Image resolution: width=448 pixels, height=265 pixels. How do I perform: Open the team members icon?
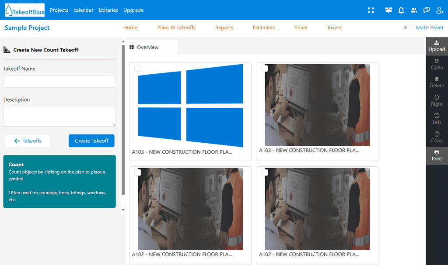pos(414,10)
